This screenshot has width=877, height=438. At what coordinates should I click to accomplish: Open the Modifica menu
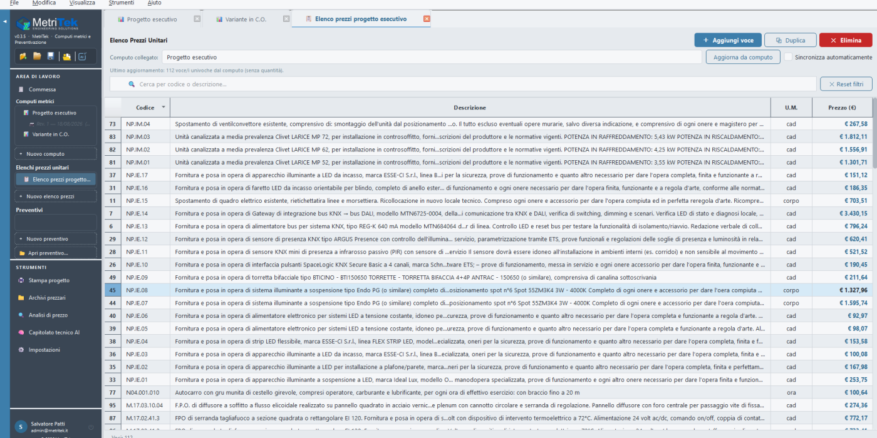click(44, 3)
